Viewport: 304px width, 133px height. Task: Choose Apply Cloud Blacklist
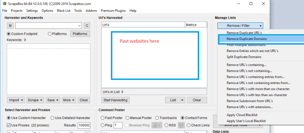tap(242, 115)
